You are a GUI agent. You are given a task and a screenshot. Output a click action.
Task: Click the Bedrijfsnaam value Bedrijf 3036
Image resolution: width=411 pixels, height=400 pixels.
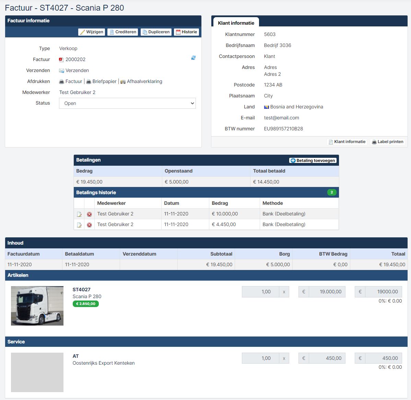pyautogui.click(x=278, y=46)
